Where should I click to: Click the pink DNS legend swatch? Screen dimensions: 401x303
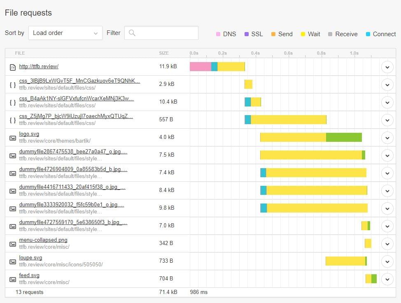coord(218,34)
